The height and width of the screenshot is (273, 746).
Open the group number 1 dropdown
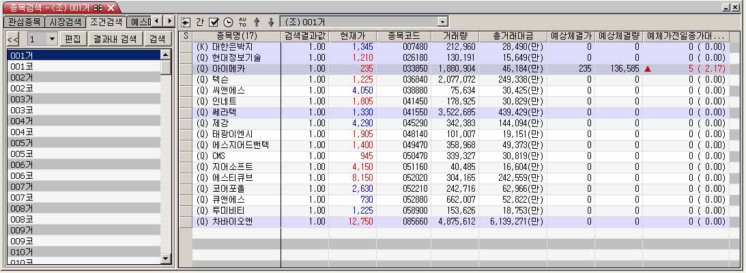pyautogui.click(x=53, y=39)
